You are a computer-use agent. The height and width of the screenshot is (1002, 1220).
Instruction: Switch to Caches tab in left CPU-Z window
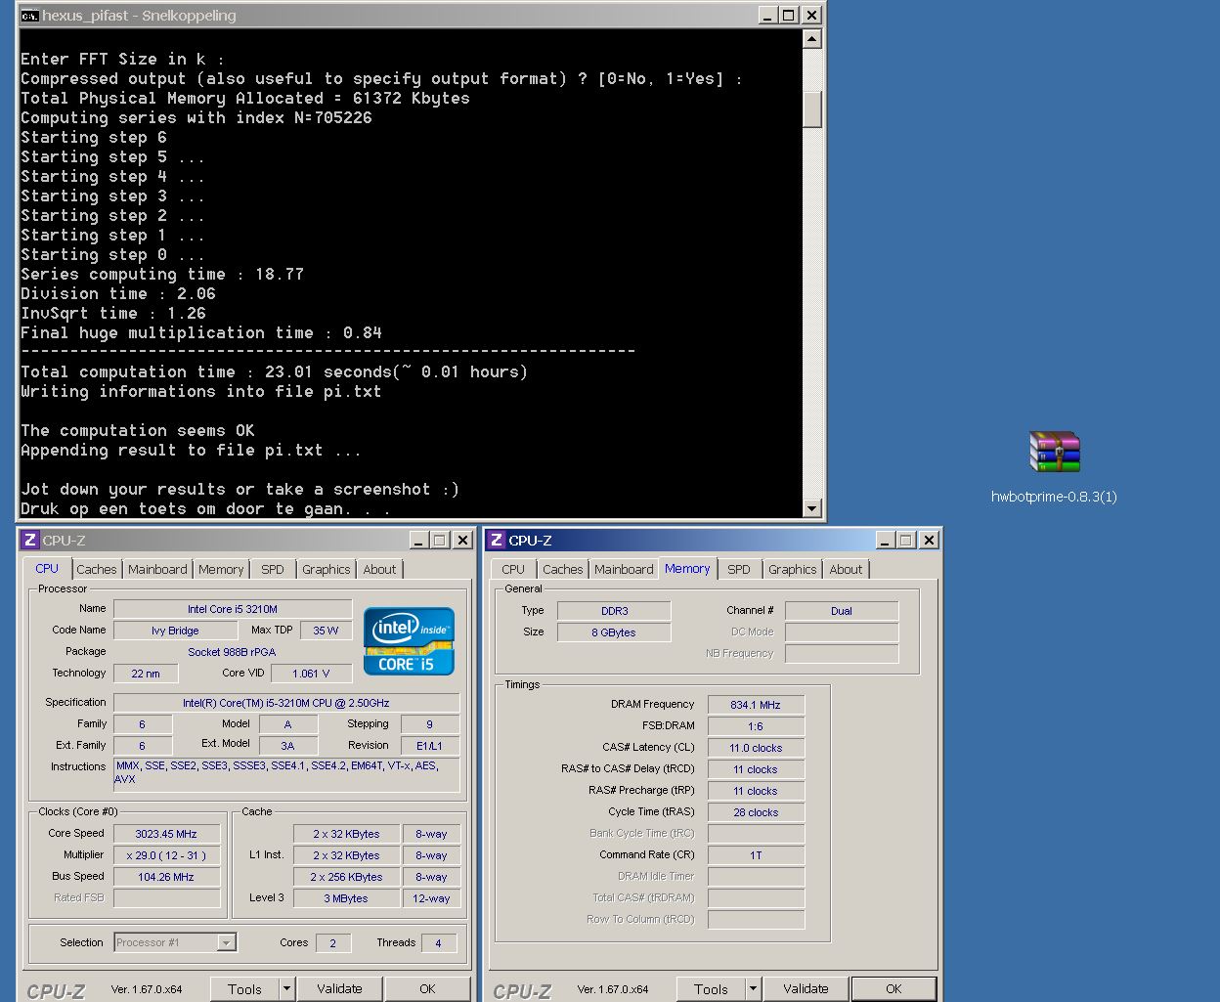tap(96, 569)
